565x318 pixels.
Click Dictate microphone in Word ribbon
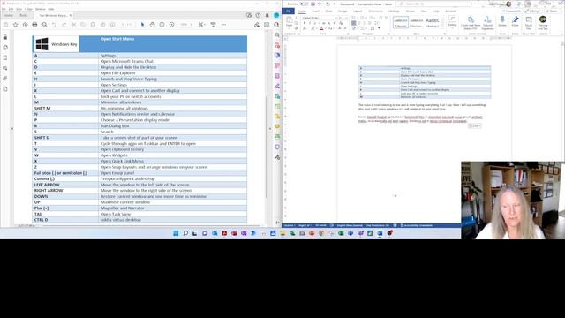[x=502, y=21]
